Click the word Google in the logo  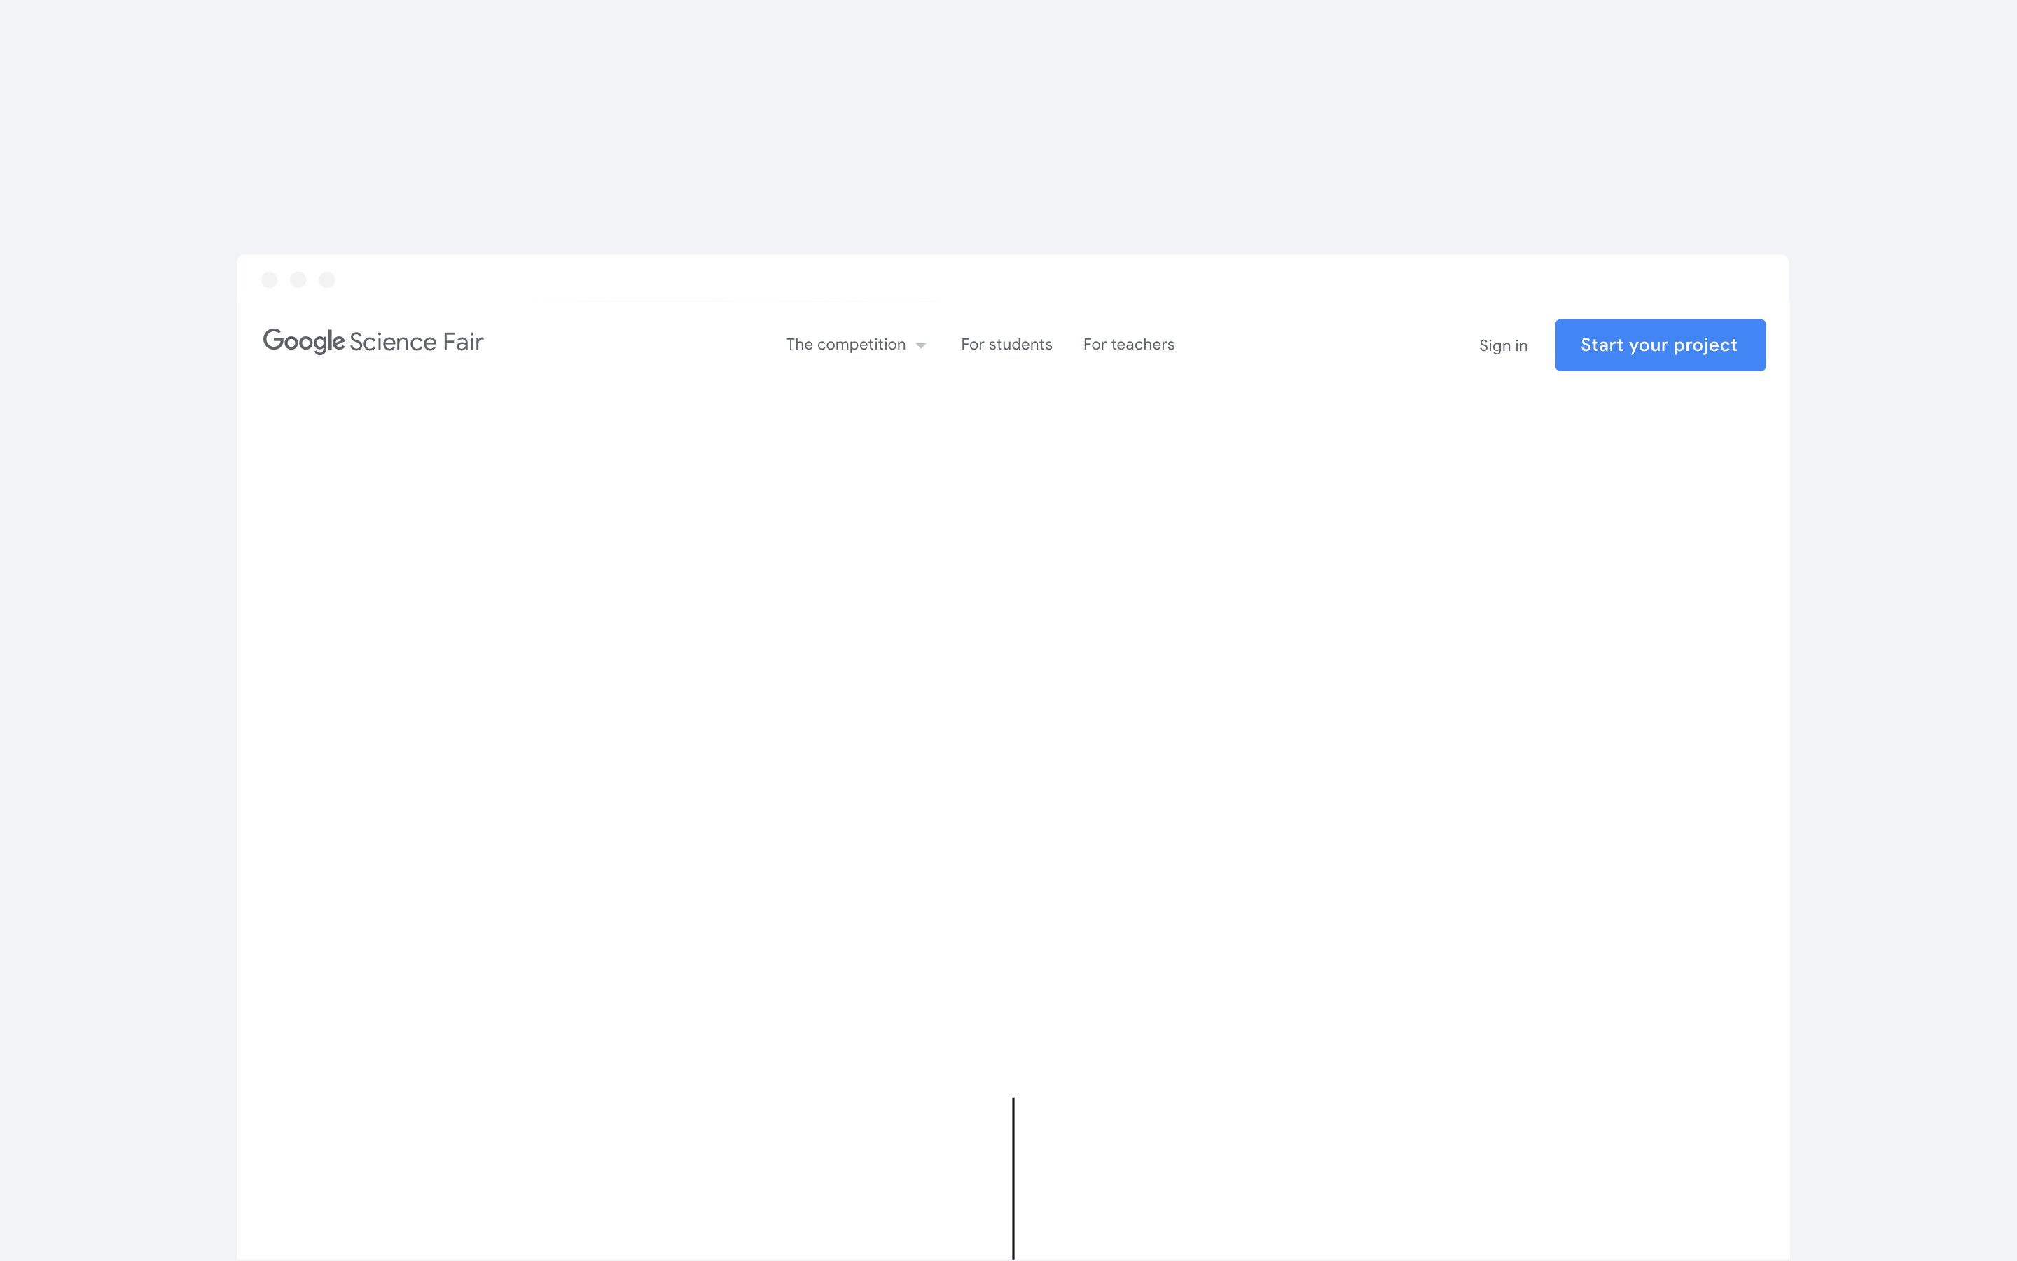pyautogui.click(x=304, y=341)
